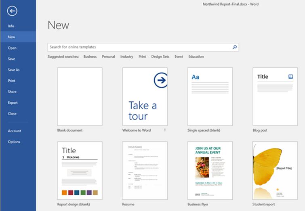Viewport: 305px width, 211px height.
Task: Close the current document via Close
Action: 18,113
